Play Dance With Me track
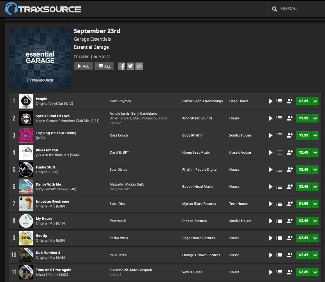This screenshot has height=282, width=325. [271, 187]
